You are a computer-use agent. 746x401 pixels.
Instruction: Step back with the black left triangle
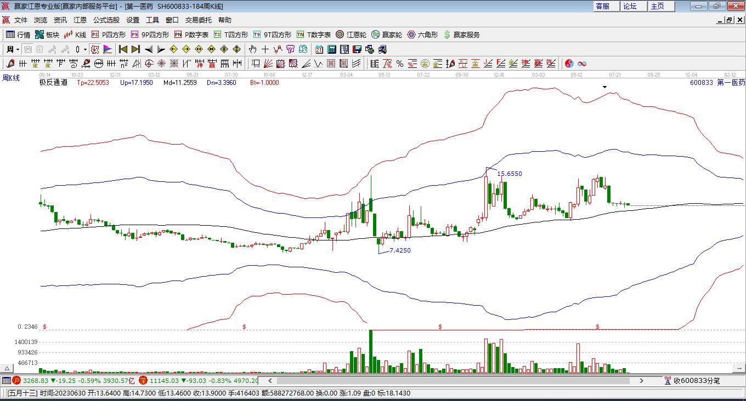pyautogui.click(x=148, y=49)
